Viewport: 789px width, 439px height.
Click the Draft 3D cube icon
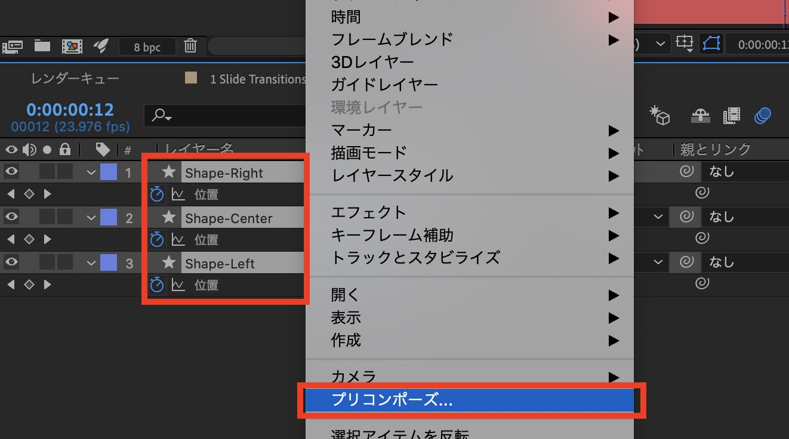coord(660,115)
